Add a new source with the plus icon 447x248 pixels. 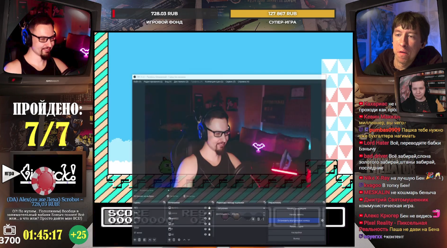click(169, 240)
